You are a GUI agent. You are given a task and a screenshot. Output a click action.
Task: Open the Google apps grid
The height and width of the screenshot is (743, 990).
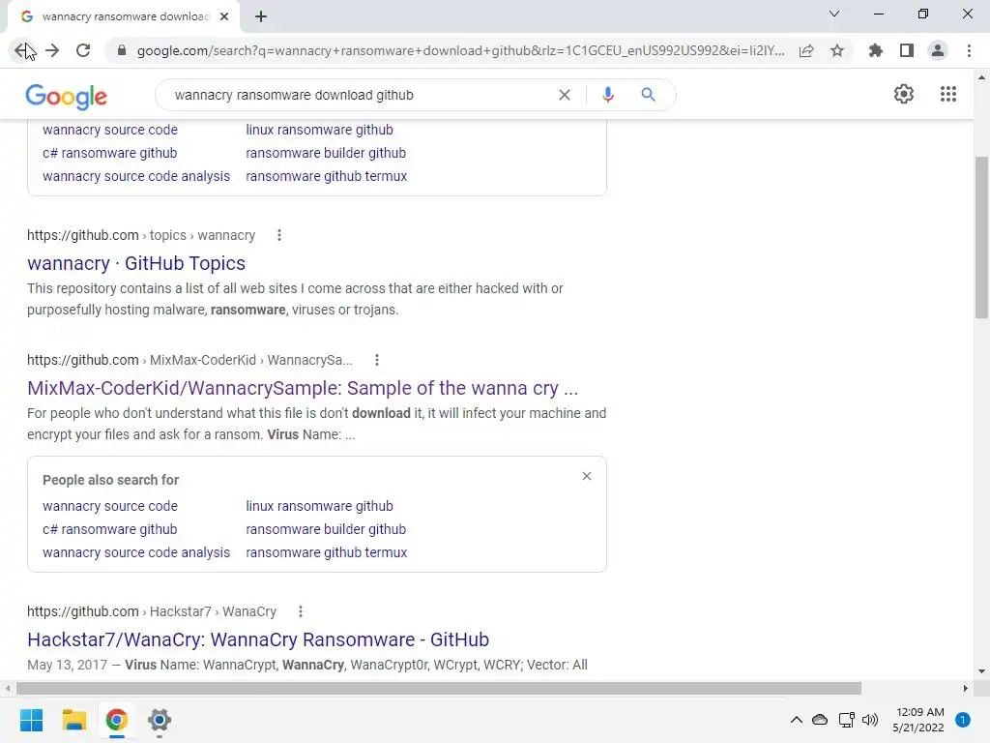[948, 94]
